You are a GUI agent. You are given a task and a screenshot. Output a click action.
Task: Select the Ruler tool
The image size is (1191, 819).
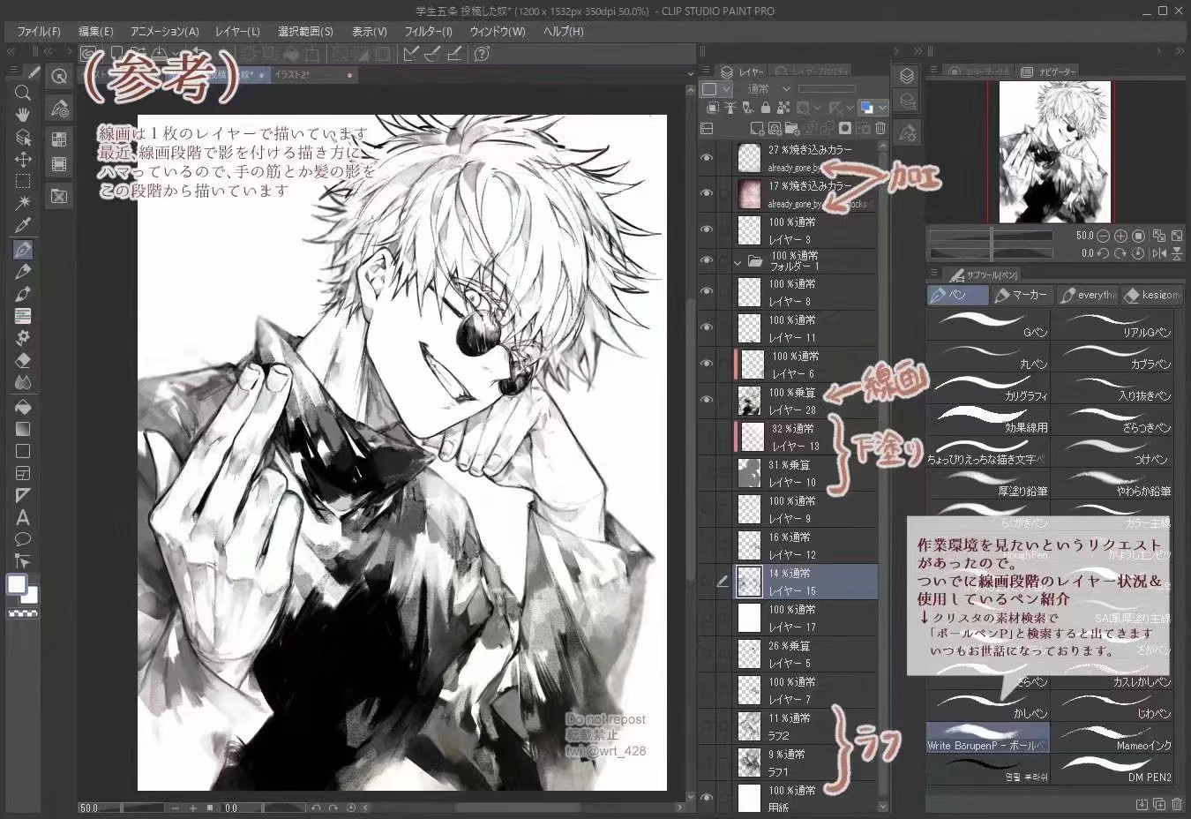pos(23,495)
